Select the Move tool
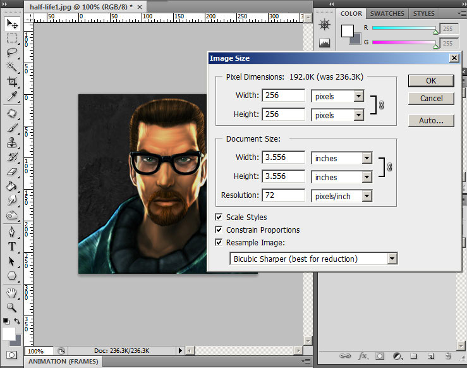 click(x=12, y=25)
